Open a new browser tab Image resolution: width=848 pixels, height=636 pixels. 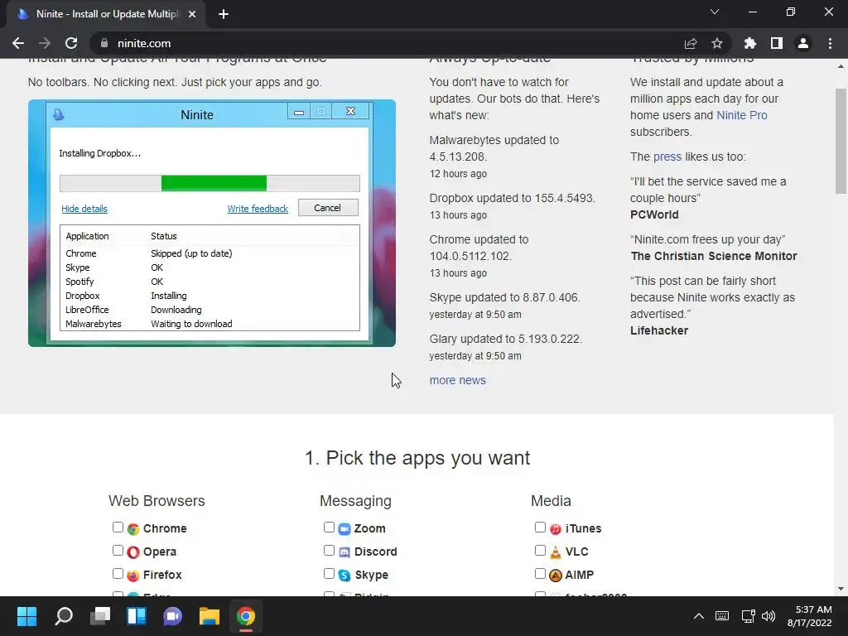tap(224, 14)
